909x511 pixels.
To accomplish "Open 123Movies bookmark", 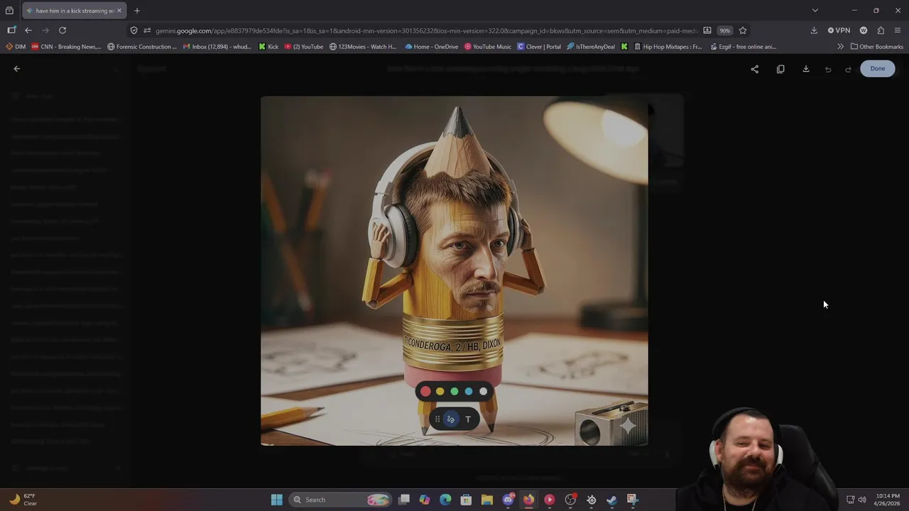I will (364, 47).
